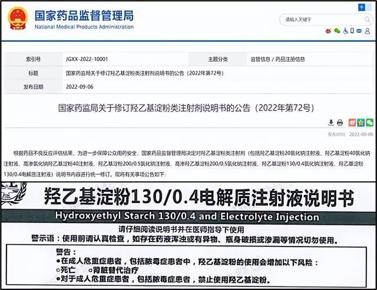Click the 发布日期 label cell
This screenshot has width=377, height=290.
[x=33, y=87]
